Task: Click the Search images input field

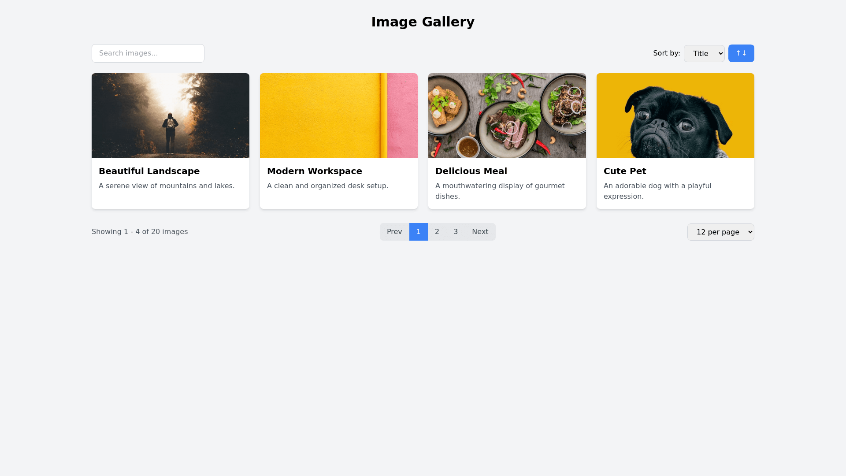Action: click(148, 53)
